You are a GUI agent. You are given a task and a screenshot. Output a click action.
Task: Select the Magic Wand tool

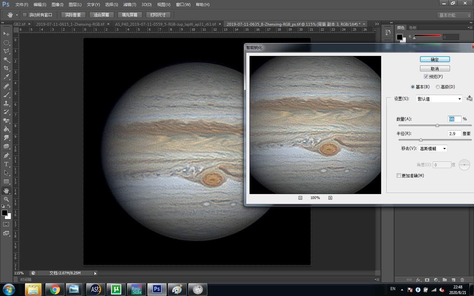[x=6, y=60]
